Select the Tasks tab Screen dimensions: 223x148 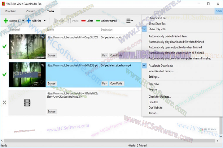pyautogui.click(x=50, y=11)
